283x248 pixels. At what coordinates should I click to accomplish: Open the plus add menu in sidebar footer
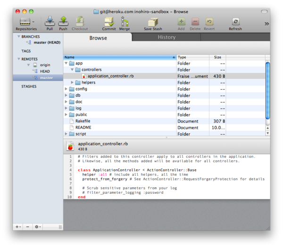(18, 227)
